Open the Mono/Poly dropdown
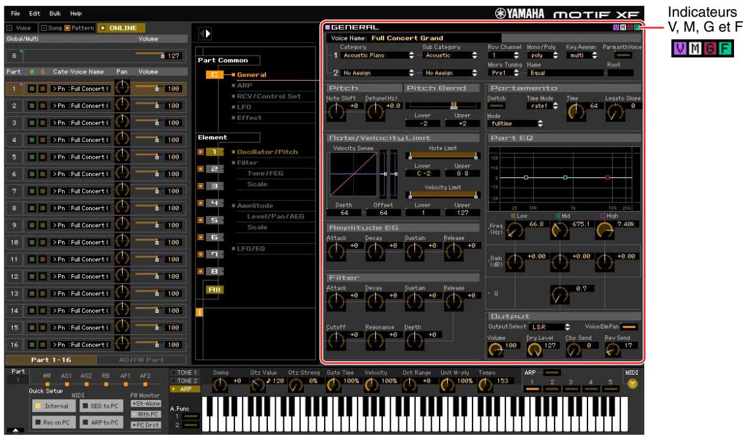Screen dimensions: 745x438 (x=544, y=55)
